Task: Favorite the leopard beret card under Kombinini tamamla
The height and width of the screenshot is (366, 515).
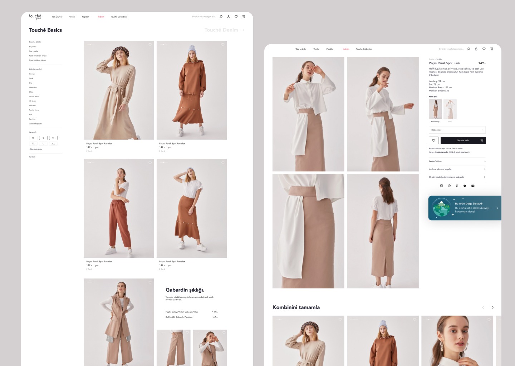Action: (x=340, y=320)
